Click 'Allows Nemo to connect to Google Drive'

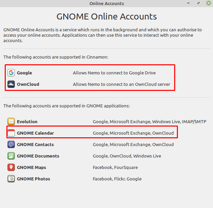(x=114, y=73)
